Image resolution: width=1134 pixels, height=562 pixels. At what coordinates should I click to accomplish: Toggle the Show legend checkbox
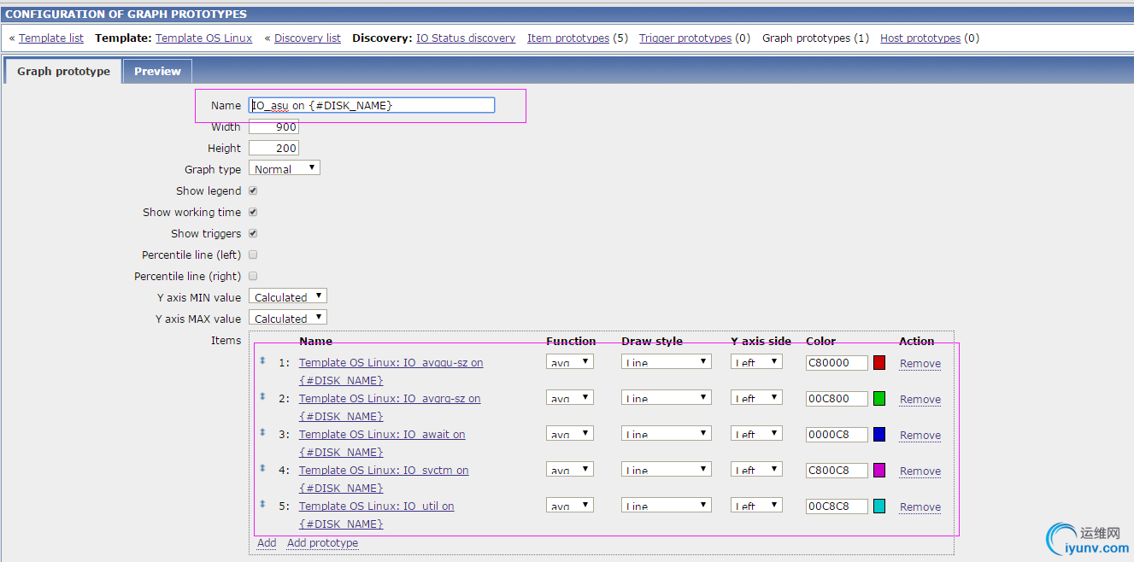coord(253,190)
